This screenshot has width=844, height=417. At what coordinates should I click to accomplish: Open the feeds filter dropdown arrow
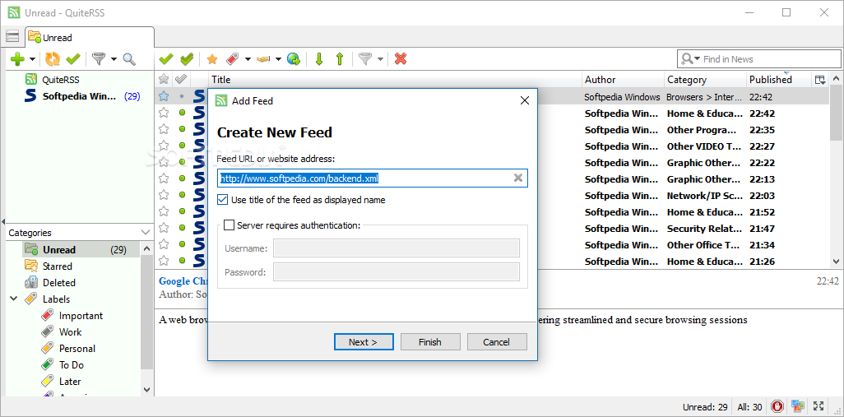coord(114,60)
